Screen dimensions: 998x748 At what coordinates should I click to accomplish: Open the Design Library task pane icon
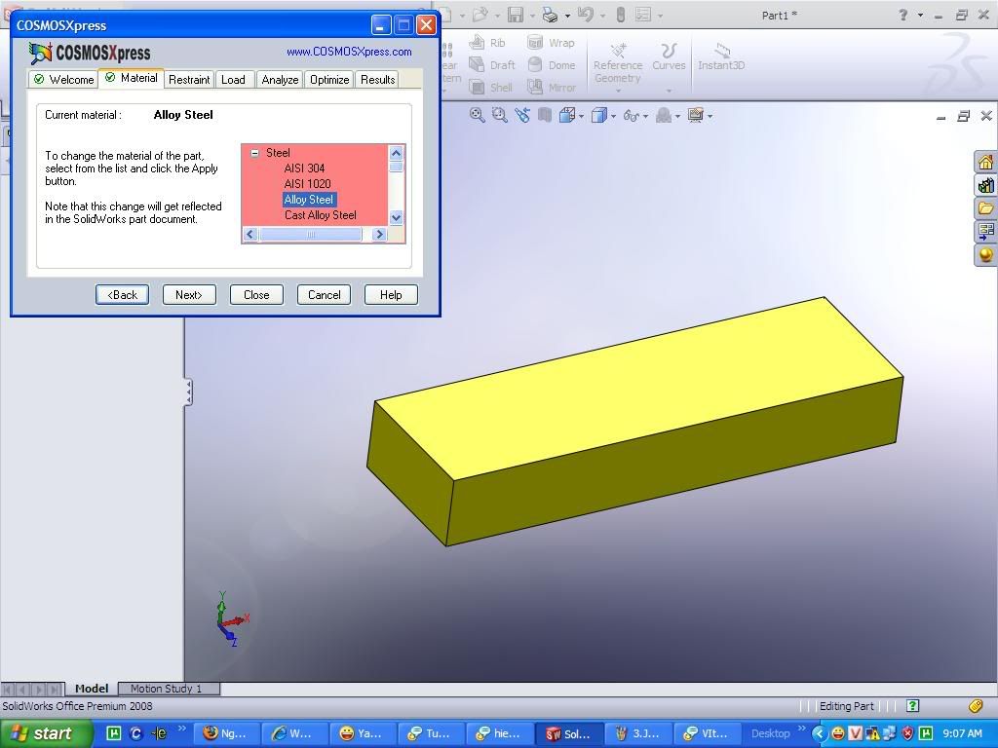click(x=985, y=185)
